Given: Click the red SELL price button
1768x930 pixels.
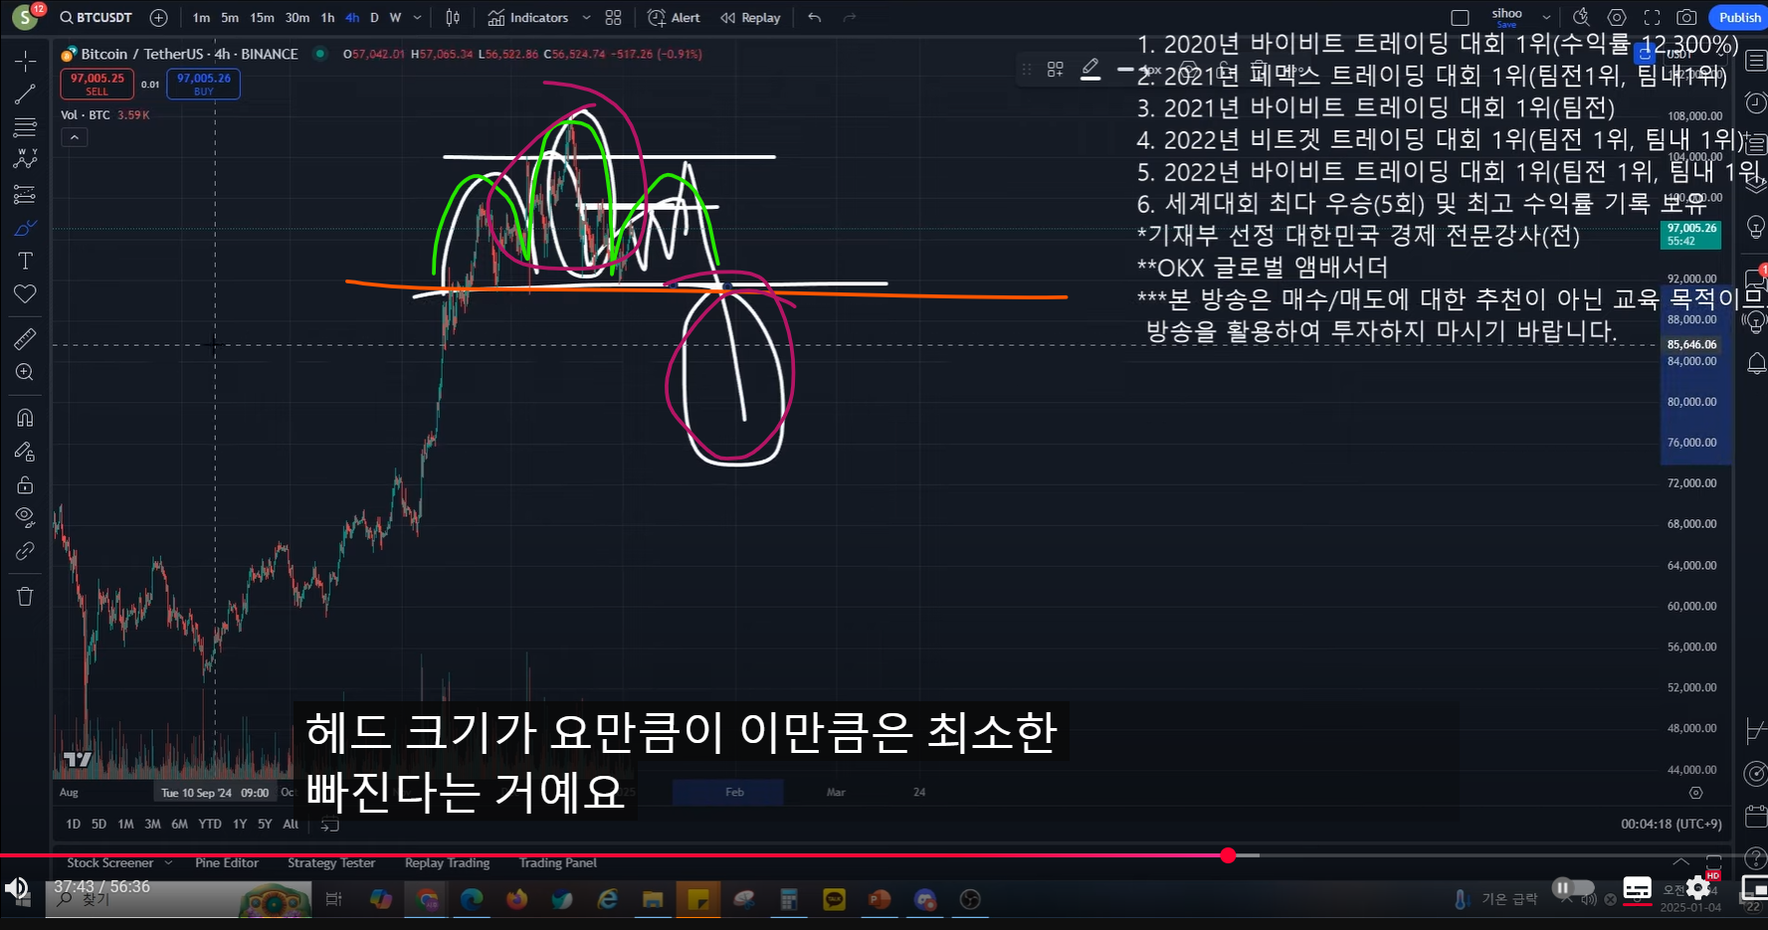Looking at the screenshot, I should tap(97, 84).
